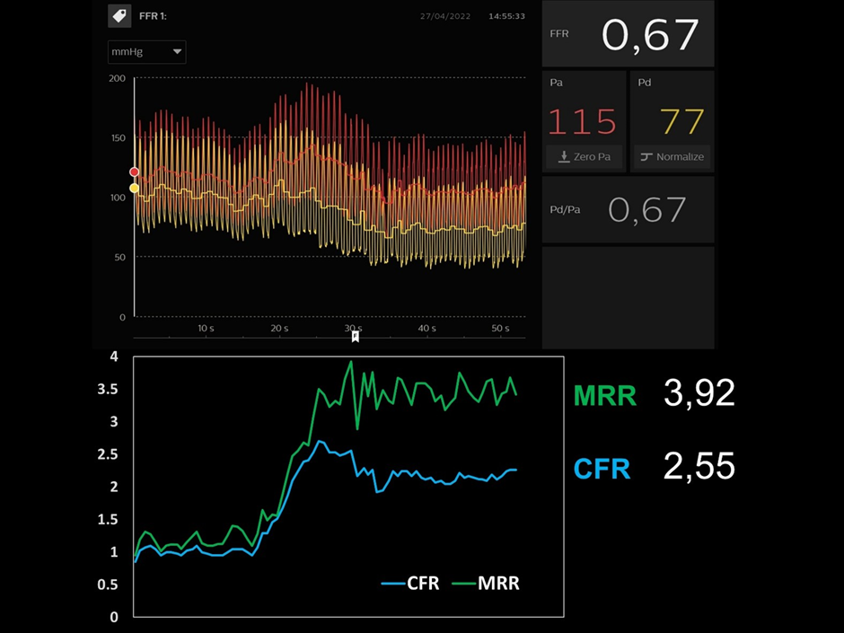Click the CFR 2,55 value label
This screenshot has height=633, width=844.
pyautogui.click(x=699, y=467)
